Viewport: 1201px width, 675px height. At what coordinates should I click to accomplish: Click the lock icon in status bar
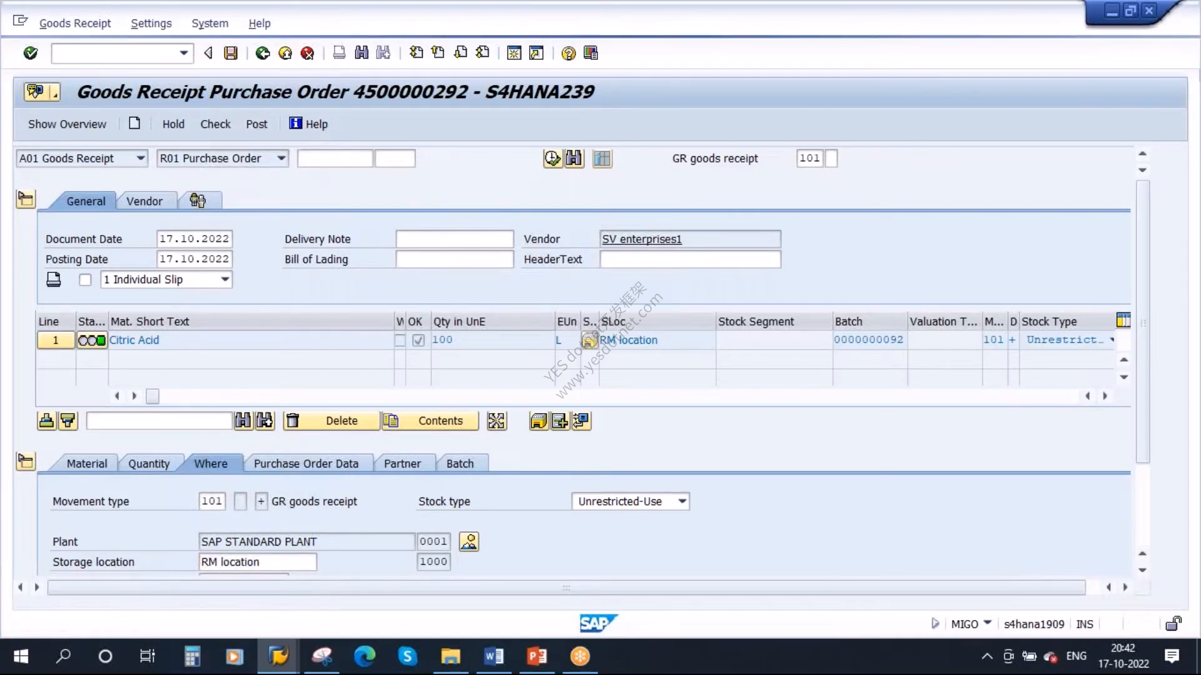coord(1173,623)
